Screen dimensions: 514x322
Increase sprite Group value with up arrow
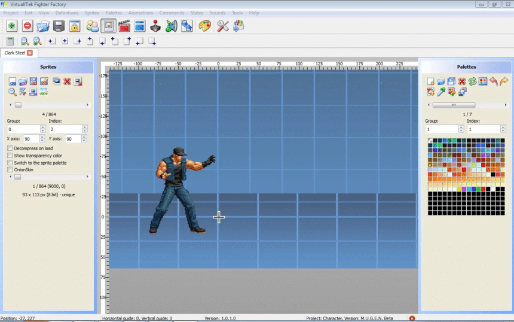[43, 127]
